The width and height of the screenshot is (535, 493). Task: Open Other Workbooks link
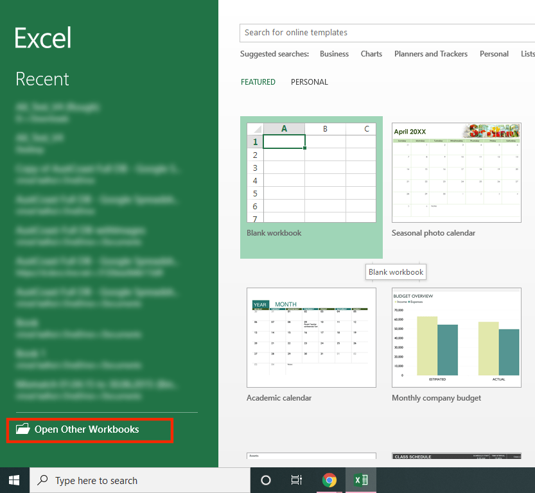click(x=86, y=429)
